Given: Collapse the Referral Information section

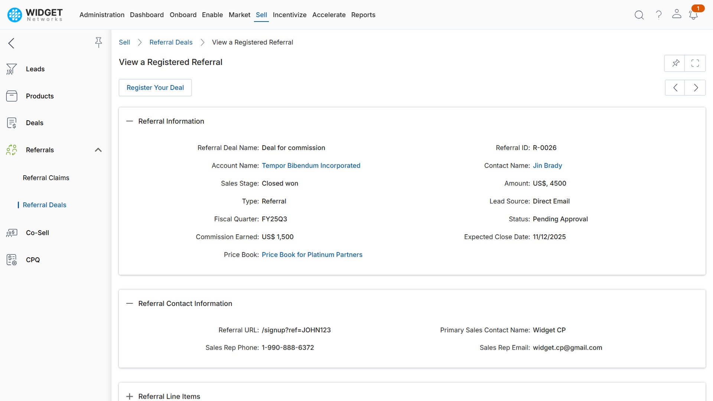Looking at the screenshot, I should pos(130,121).
